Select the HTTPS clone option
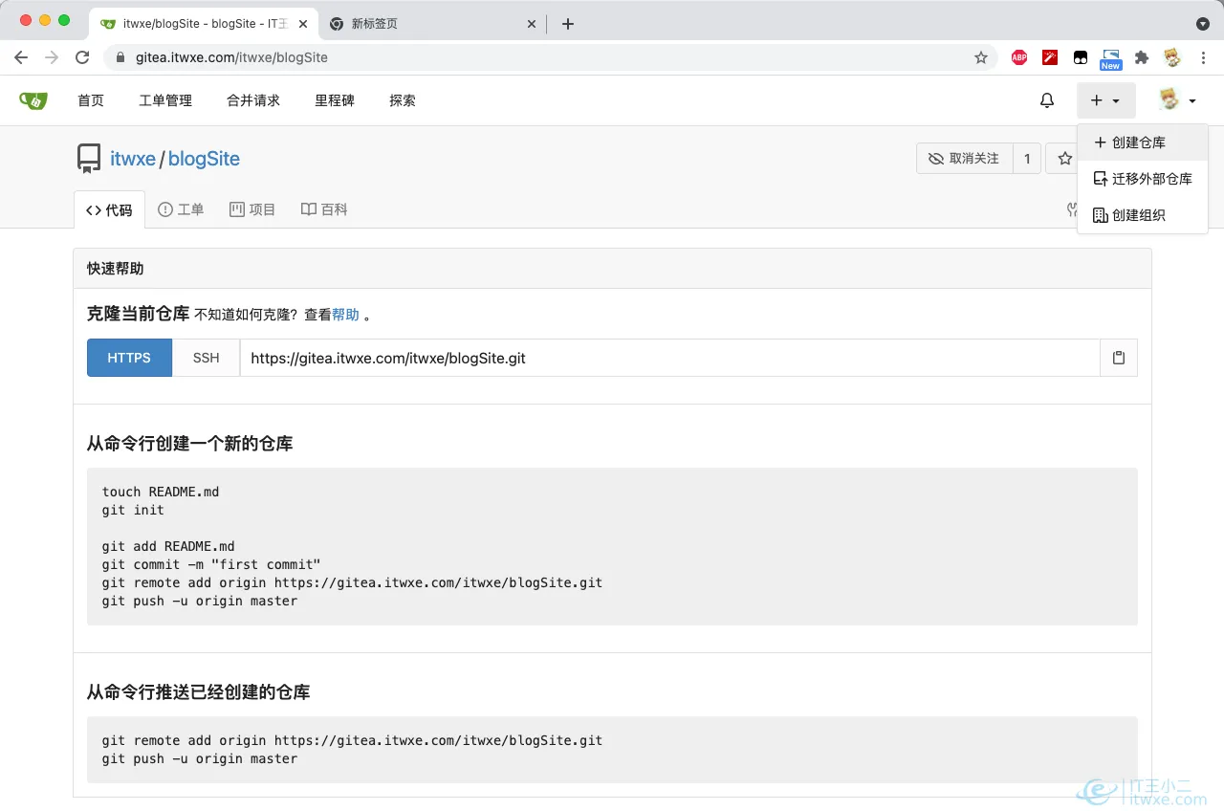Screen dimensions: 1224x811 coord(128,357)
